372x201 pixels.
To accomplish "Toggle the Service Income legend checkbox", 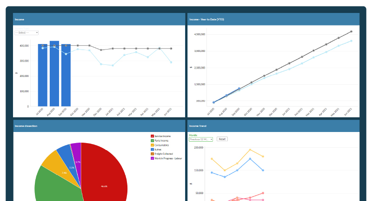I will click(153, 136).
